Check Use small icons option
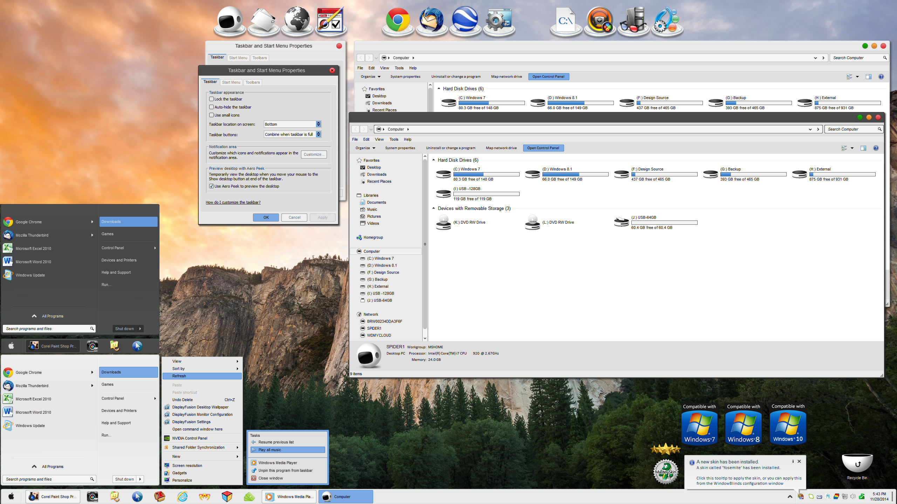The width and height of the screenshot is (897, 504). pyautogui.click(x=211, y=115)
